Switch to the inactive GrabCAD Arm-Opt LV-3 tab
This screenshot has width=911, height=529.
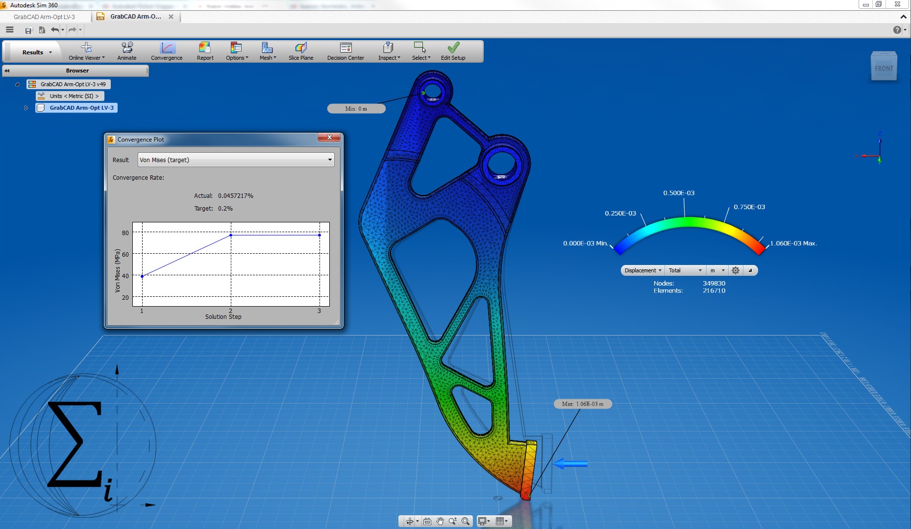(45, 17)
